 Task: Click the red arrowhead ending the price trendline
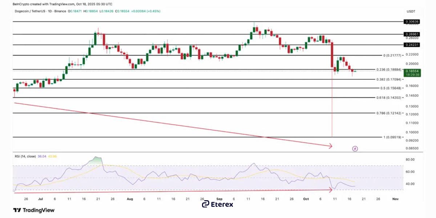pyautogui.click(x=330, y=146)
